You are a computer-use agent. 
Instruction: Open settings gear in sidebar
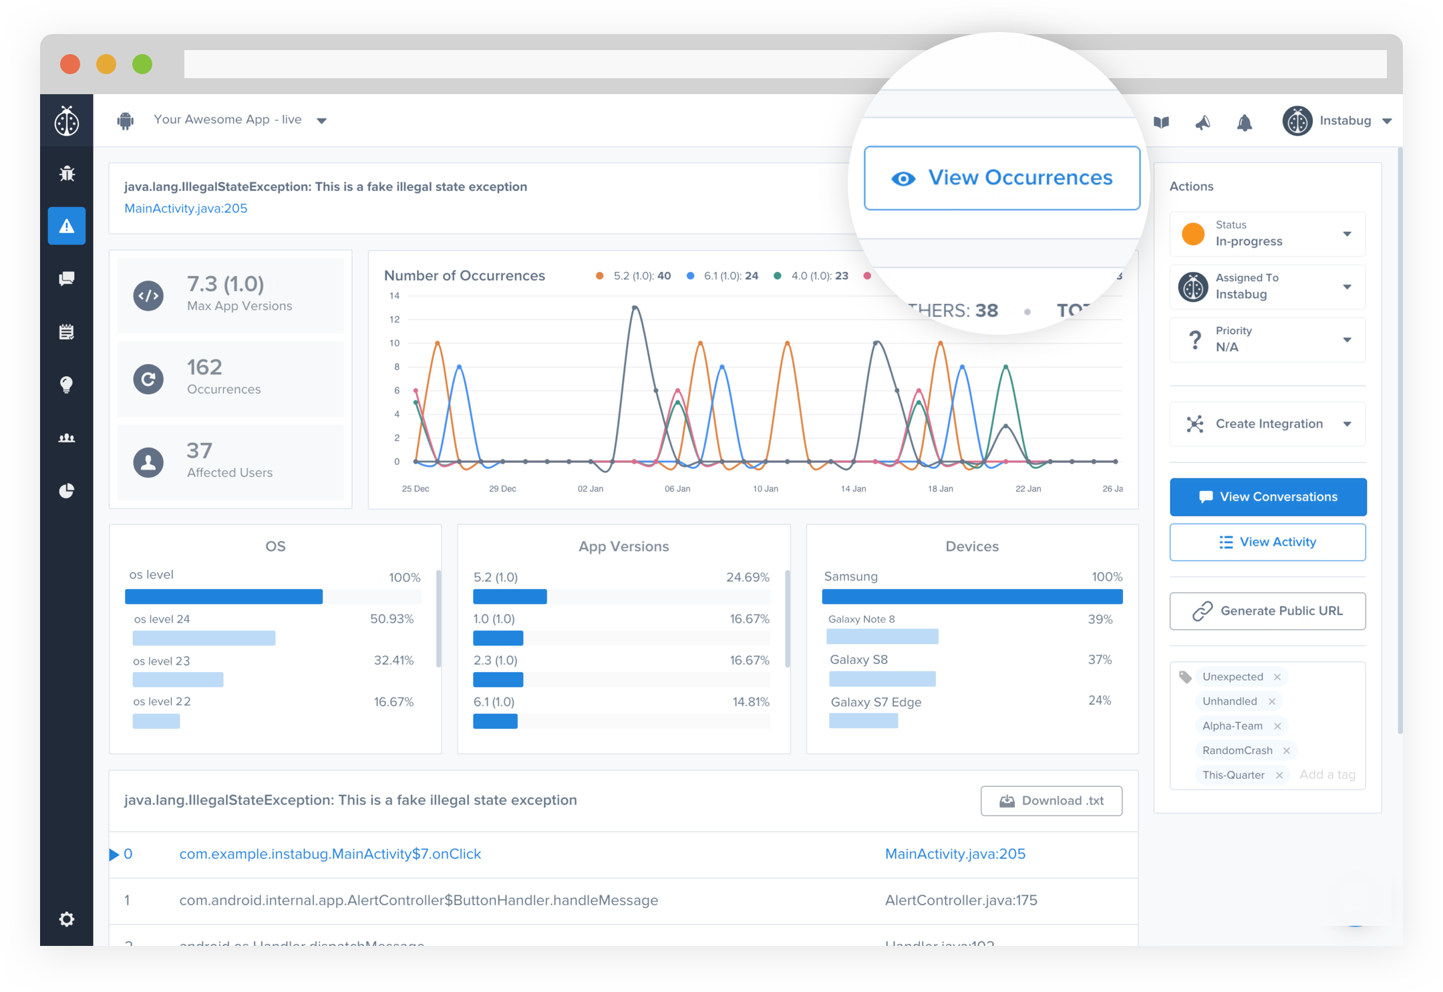pyautogui.click(x=67, y=919)
